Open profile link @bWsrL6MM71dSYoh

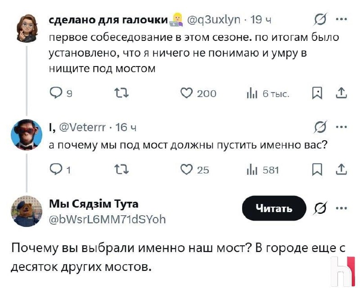pos(108,219)
